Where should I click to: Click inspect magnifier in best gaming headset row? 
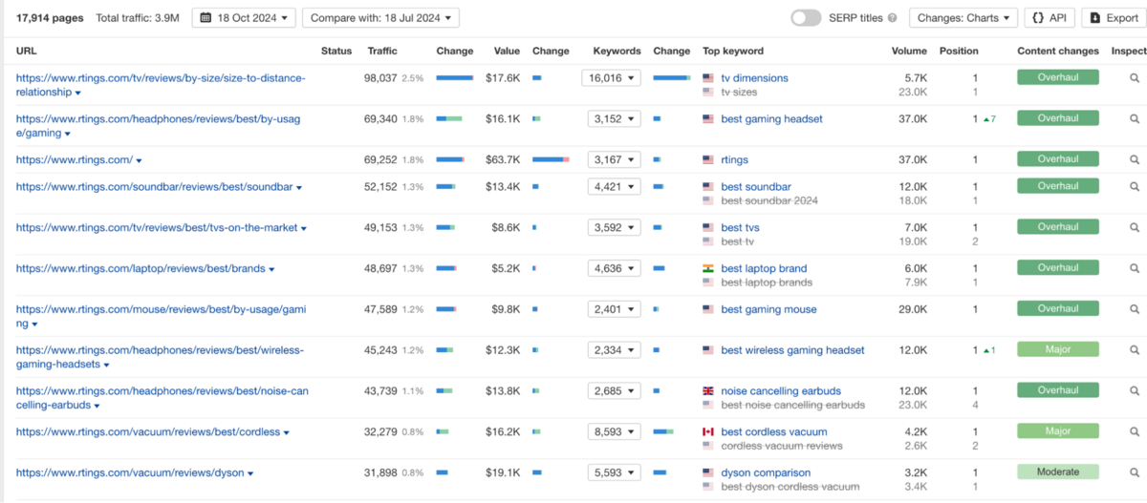[x=1134, y=119]
